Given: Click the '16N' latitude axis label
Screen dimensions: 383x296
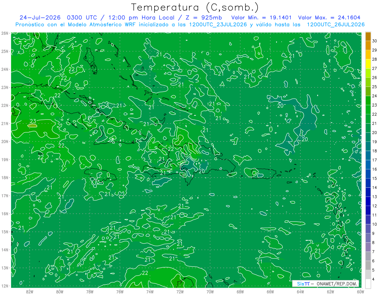Looking at the screenshot, I should click(5, 214).
